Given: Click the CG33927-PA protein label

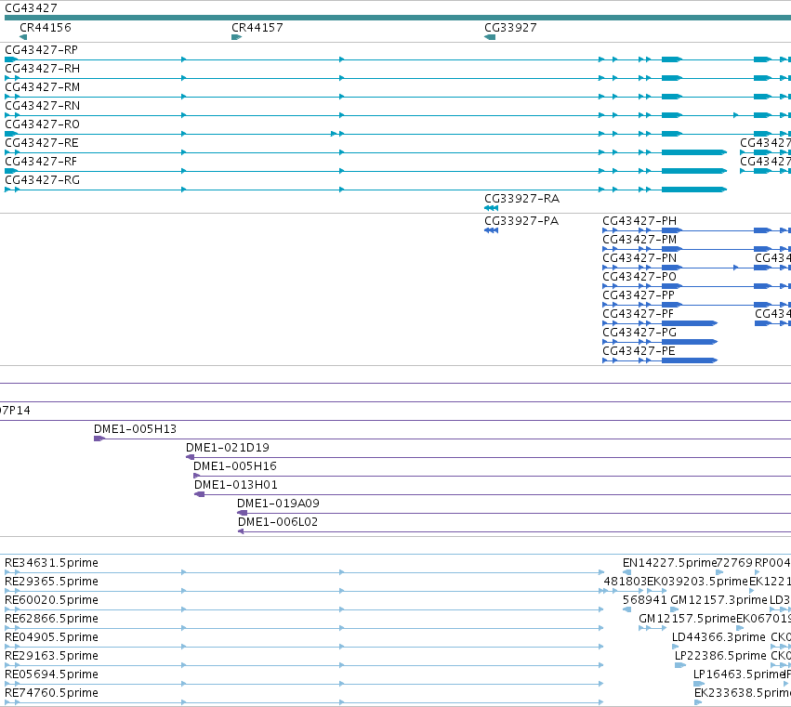Looking at the screenshot, I should [521, 221].
